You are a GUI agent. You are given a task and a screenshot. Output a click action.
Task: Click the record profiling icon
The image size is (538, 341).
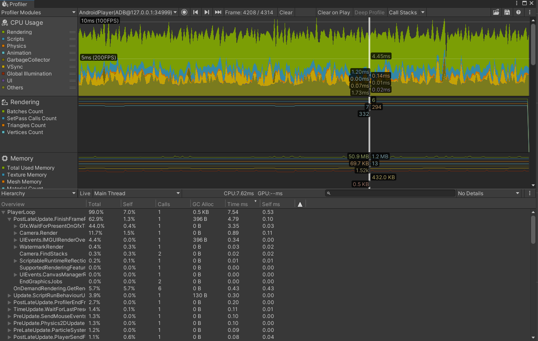pyautogui.click(x=184, y=12)
